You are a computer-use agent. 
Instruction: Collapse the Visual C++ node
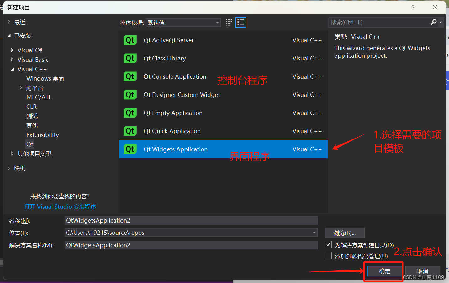(x=12, y=69)
